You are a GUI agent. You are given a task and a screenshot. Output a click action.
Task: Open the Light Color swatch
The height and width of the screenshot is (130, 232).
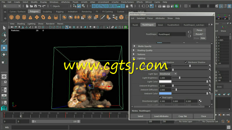tap(165, 81)
